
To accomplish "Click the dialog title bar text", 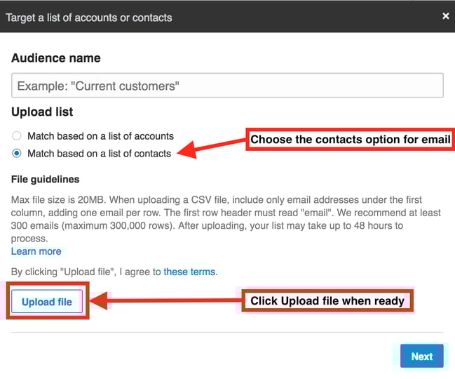I will point(89,17).
